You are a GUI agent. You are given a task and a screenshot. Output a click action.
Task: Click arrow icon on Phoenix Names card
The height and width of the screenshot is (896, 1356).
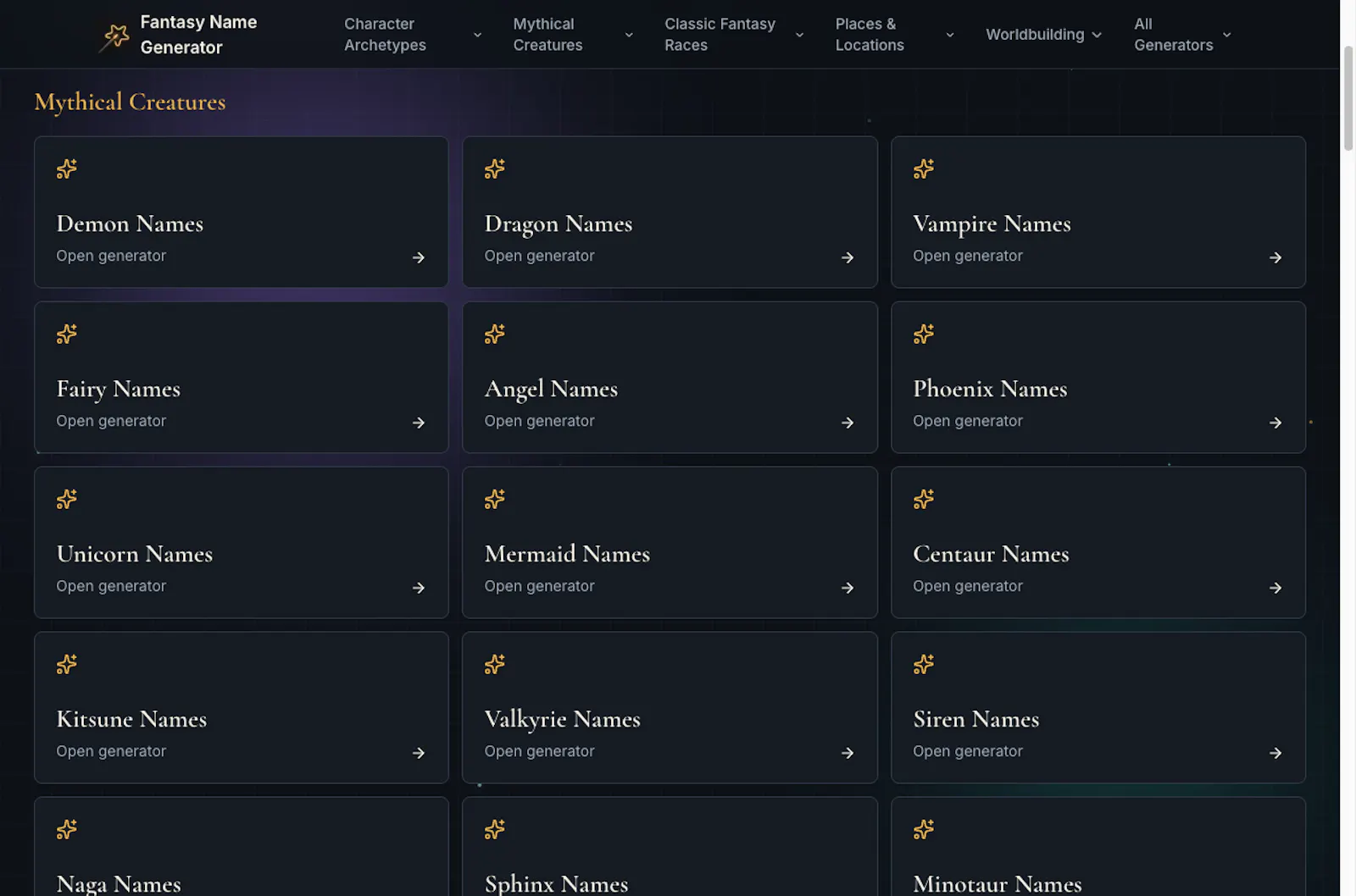click(x=1275, y=423)
